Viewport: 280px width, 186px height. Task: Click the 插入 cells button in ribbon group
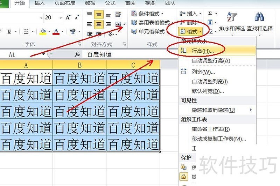[x=190, y=14]
